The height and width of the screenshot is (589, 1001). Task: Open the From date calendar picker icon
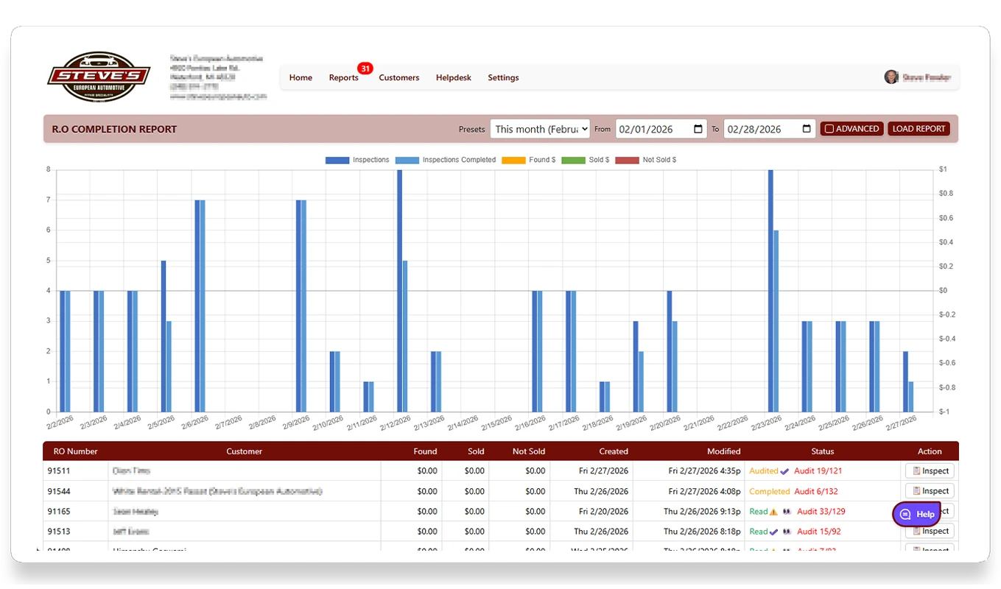[698, 129]
